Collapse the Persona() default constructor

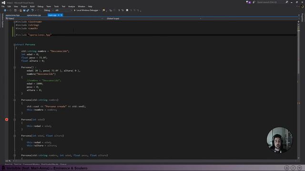point(15,67)
